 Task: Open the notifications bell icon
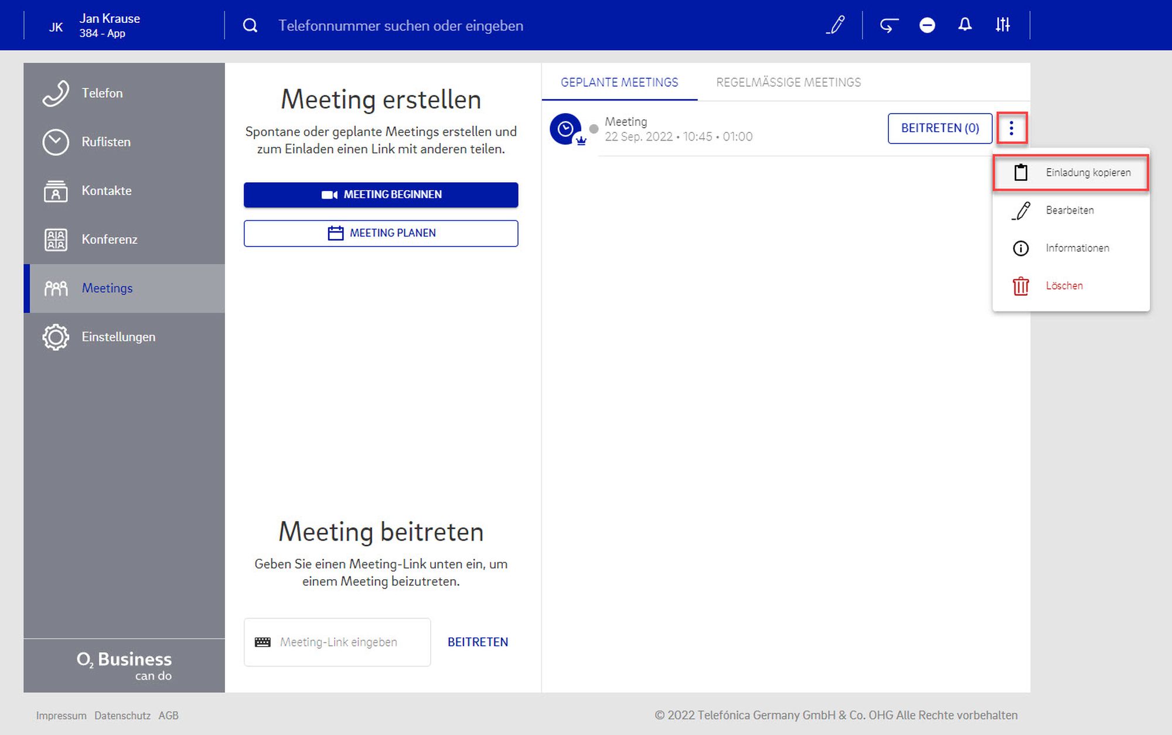965,25
